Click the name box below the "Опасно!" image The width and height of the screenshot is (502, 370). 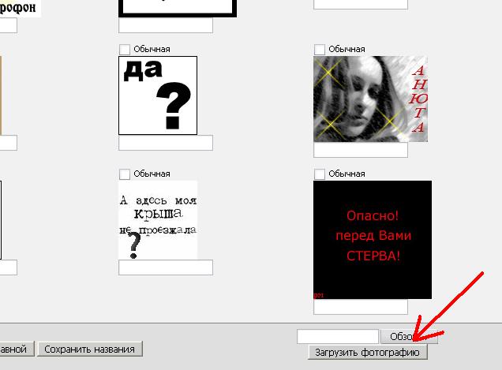pos(361,307)
